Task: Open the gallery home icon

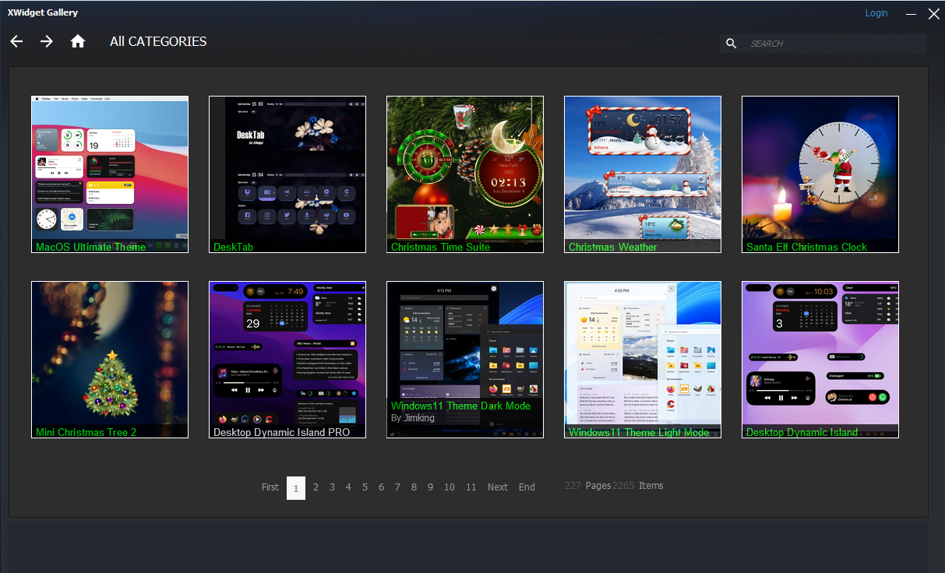Action: point(78,41)
